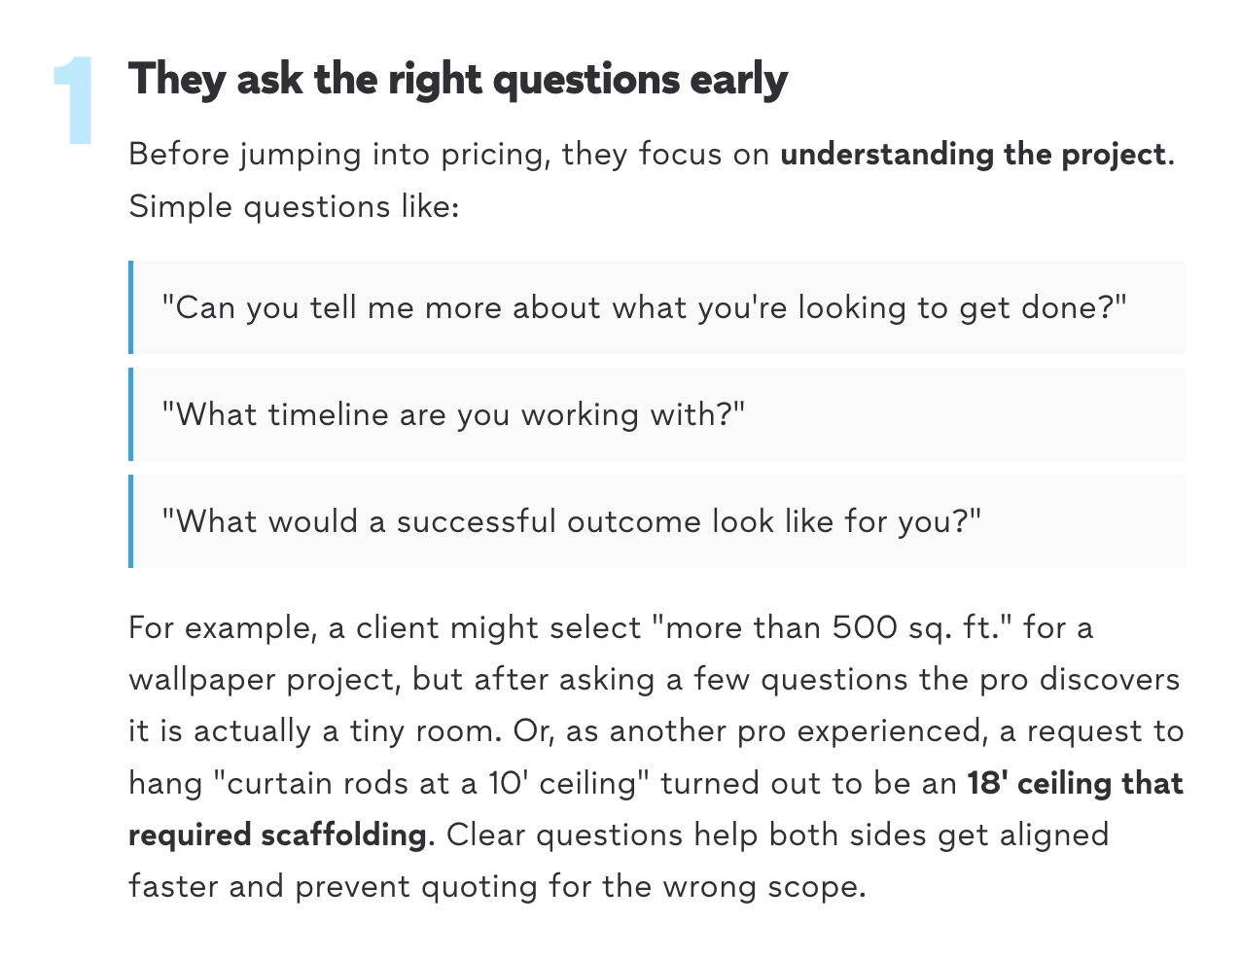Click the phrase "more than 500 sq. ft."

tap(839, 628)
